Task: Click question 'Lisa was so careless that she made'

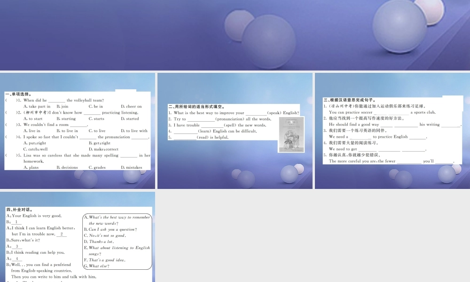Action: [x=87, y=156]
